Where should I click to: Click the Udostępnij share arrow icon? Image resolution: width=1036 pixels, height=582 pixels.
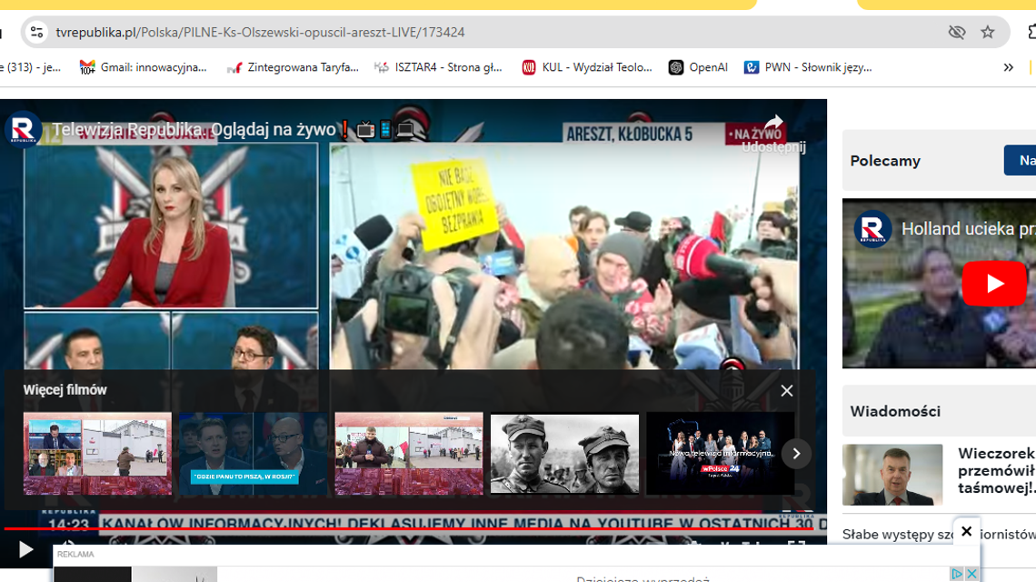[773, 125]
